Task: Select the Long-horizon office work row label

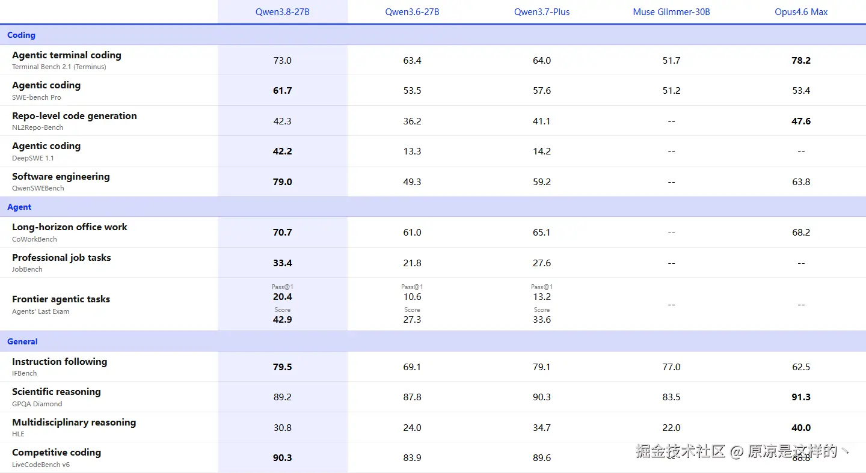Action: tap(70, 227)
